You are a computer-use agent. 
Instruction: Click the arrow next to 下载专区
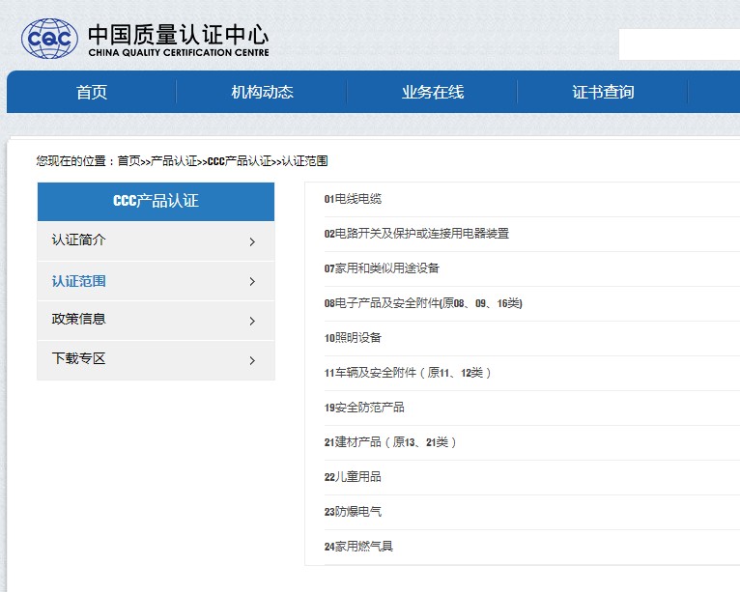click(252, 360)
